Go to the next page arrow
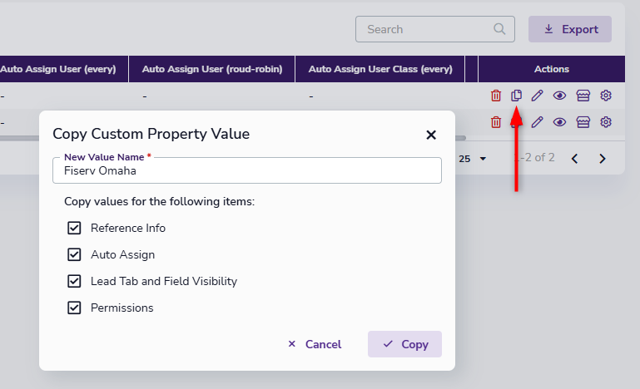The width and height of the screenshot is (640, 389). (x=603, y=158)
